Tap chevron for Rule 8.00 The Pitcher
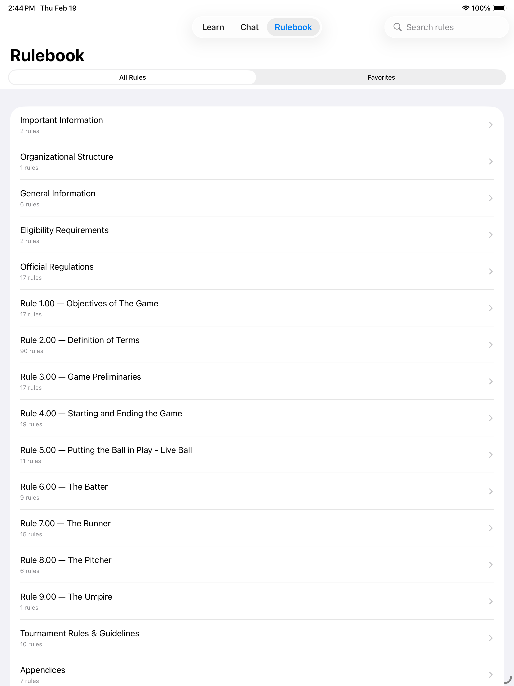Viewport: 514px width, 686px height. (490, 565)
